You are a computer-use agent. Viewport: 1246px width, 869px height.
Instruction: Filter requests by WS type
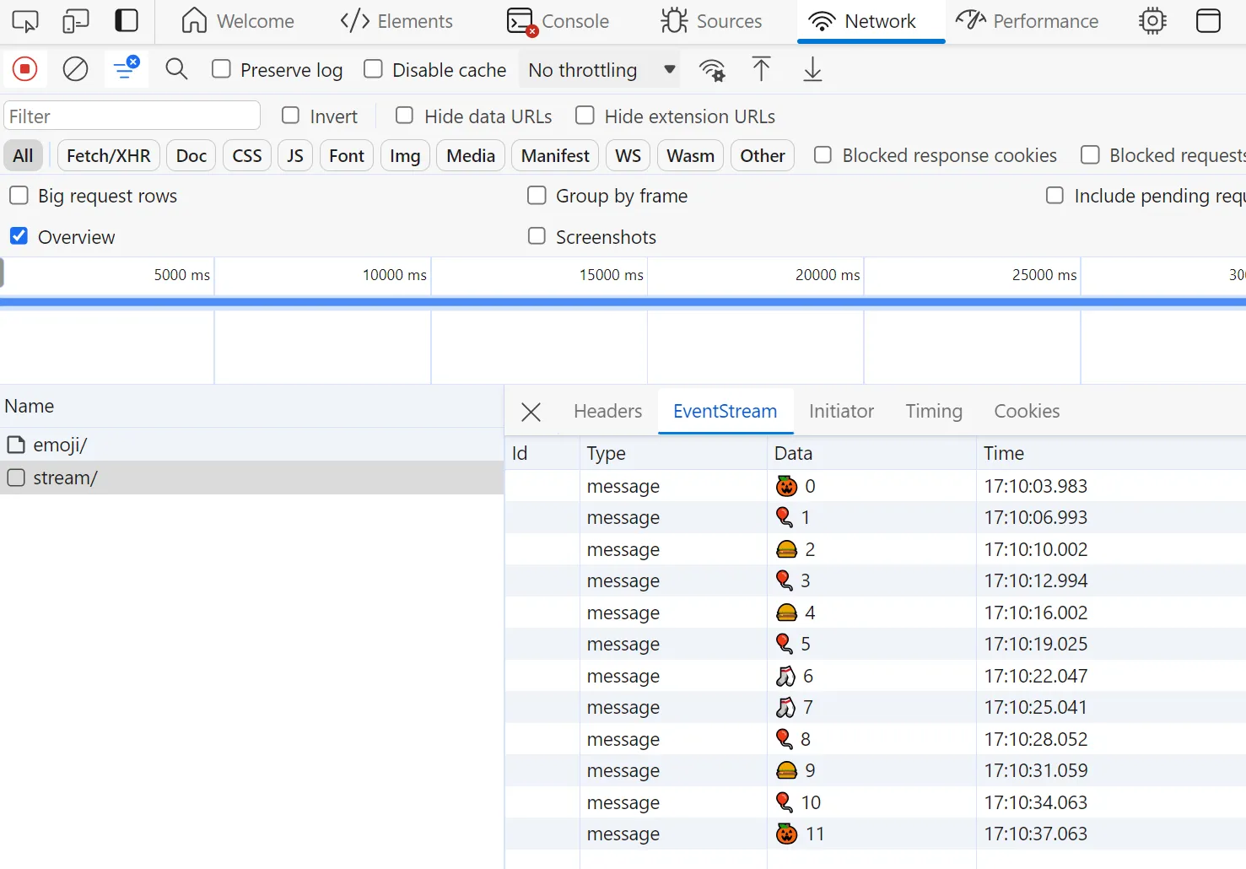click(x=628, y=156)
